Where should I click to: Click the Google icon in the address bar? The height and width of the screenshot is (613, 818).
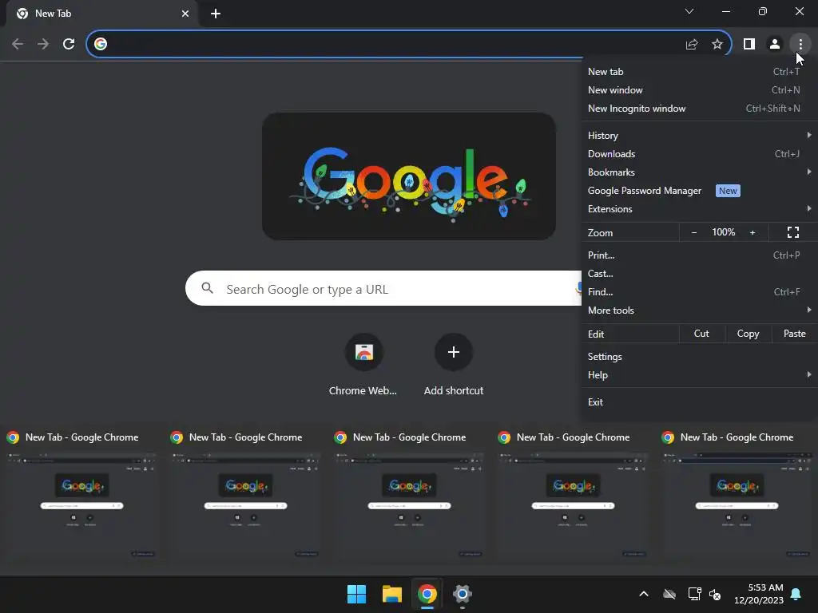(x=101, y=44)
